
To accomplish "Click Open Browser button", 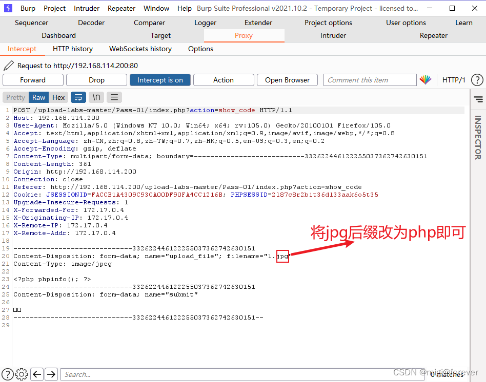I will (x=287, y=80).
